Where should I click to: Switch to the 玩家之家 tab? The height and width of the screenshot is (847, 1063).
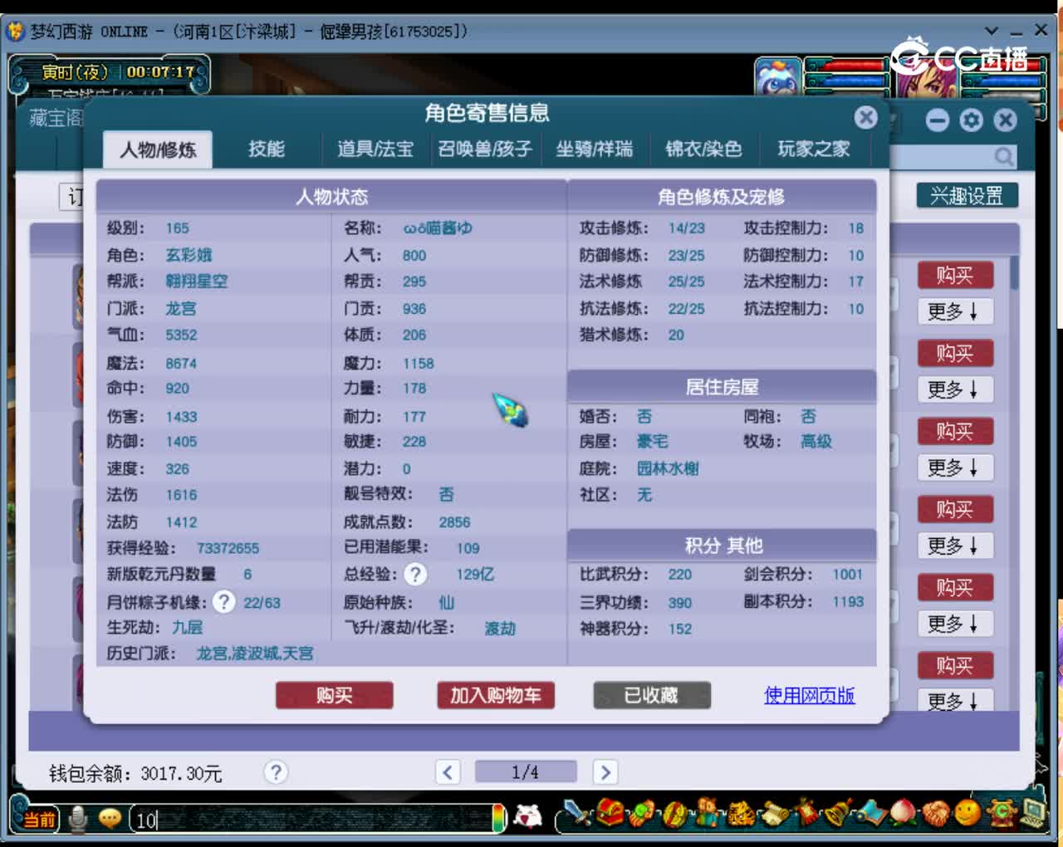[x=813, y=149]
